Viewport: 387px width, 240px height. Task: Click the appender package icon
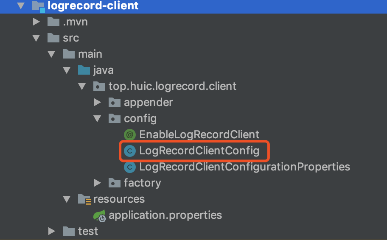[x=115, y=102]
